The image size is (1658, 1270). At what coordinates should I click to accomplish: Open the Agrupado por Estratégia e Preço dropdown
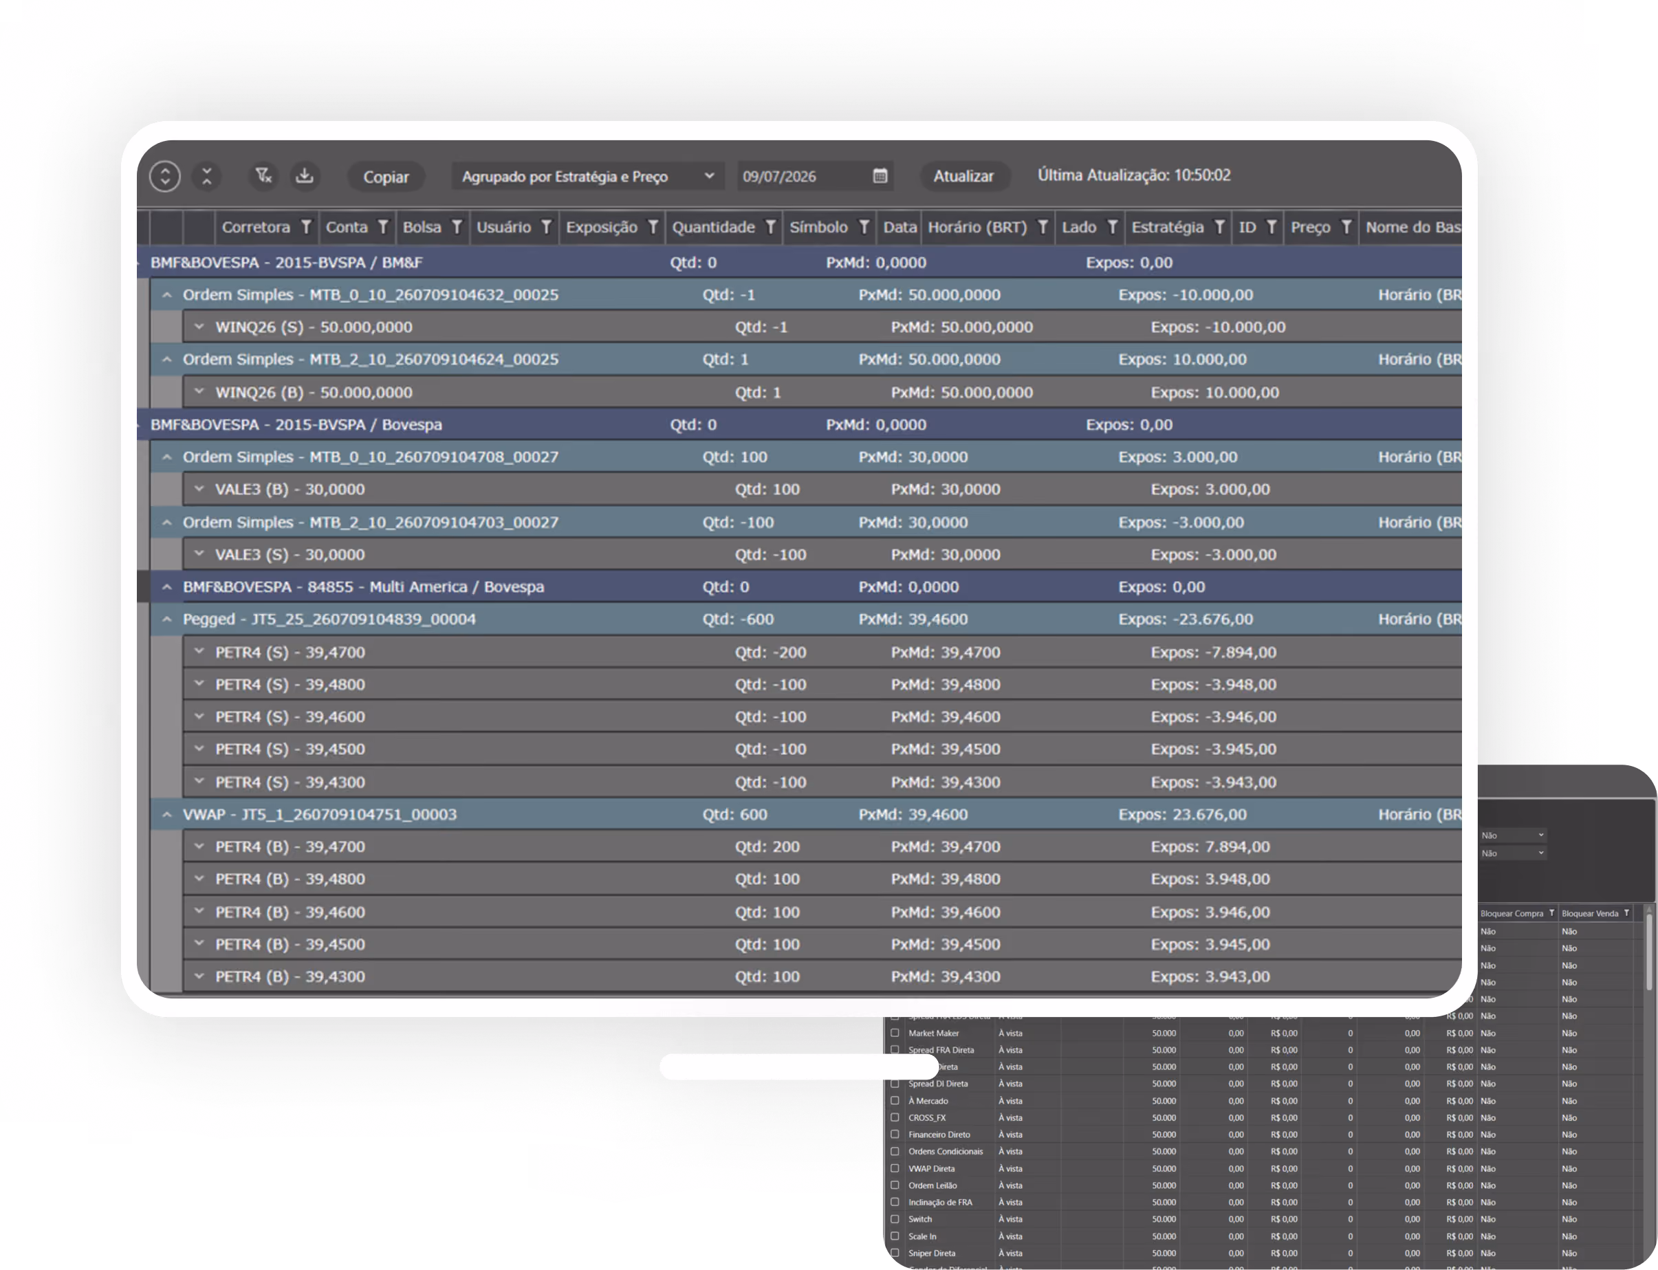coord(588,176)
